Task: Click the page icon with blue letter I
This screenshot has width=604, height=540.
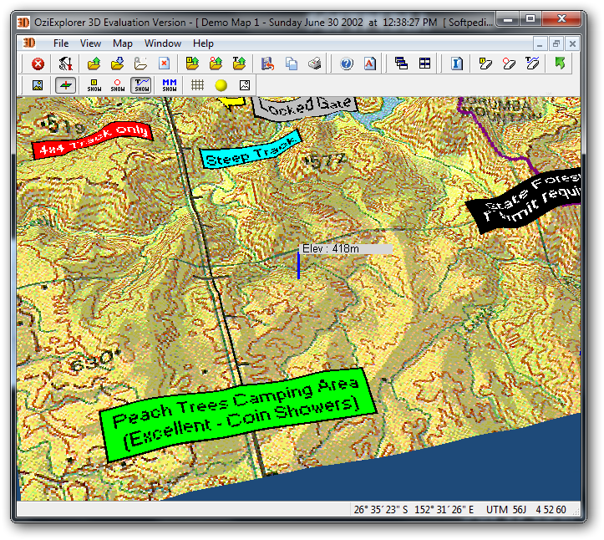Action: [x=457, y=64]
